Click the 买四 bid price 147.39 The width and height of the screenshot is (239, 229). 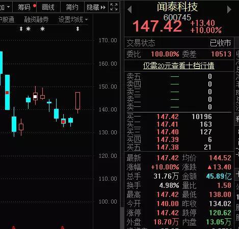point(168,139)
